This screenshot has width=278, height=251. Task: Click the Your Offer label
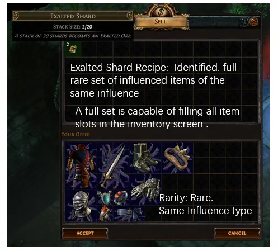(x=76, y=134)
